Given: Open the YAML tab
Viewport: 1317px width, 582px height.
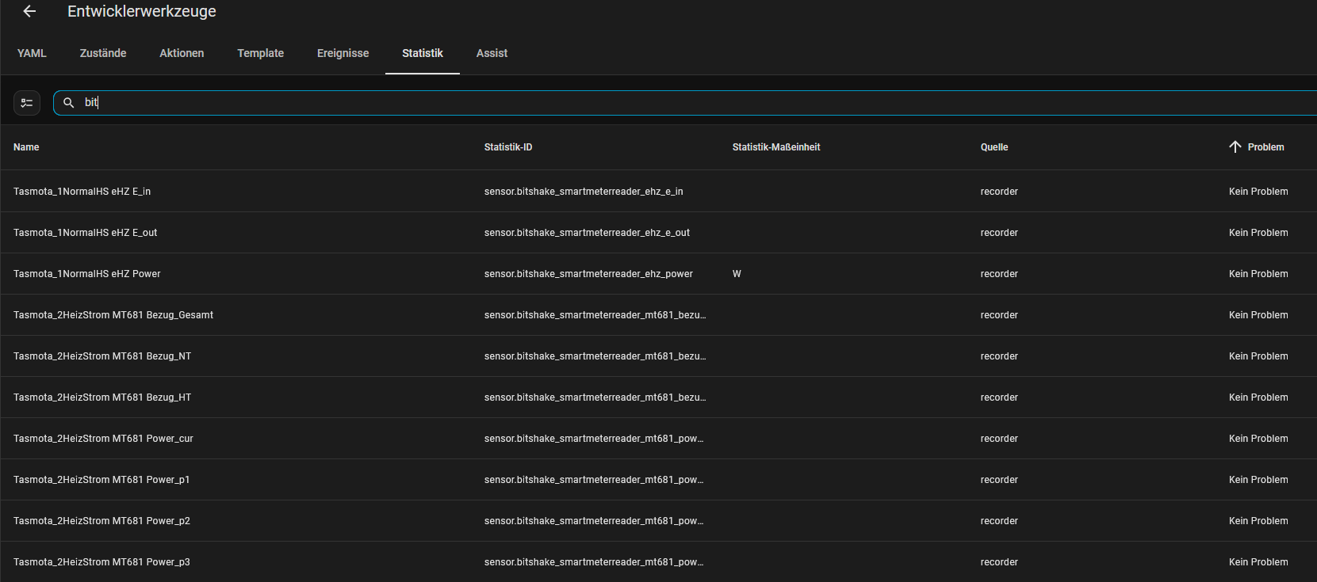Looking at the screenshot, I should coord(32,53).
